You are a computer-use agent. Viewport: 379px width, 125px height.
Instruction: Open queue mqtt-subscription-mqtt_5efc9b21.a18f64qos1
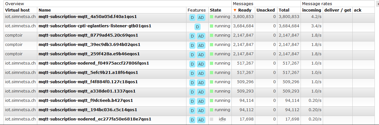pyautogui.click(x=88, y=73)
